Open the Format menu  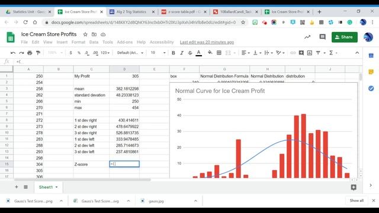click(x=78, y=42)
